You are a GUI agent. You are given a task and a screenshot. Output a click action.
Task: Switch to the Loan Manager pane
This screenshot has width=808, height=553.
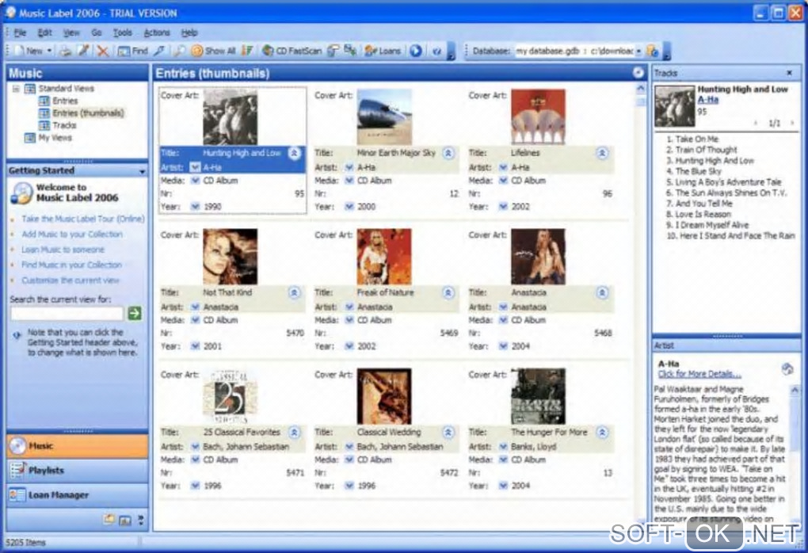78,494
